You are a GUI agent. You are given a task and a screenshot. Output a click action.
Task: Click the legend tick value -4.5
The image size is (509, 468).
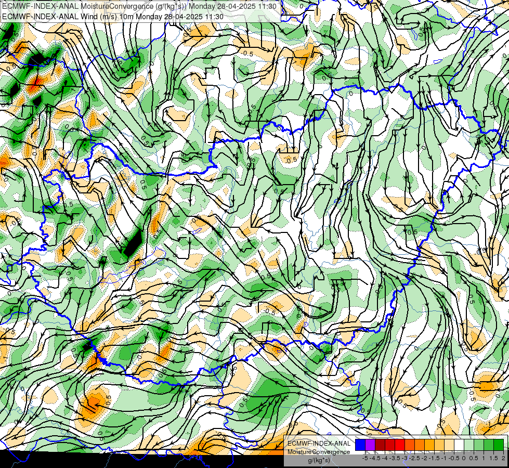[x=375, y=458]
